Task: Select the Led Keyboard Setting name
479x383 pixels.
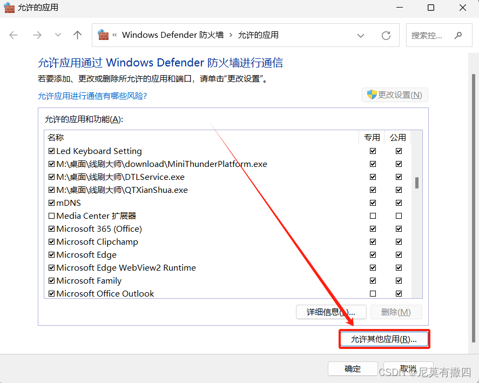Action: point(99,151)
